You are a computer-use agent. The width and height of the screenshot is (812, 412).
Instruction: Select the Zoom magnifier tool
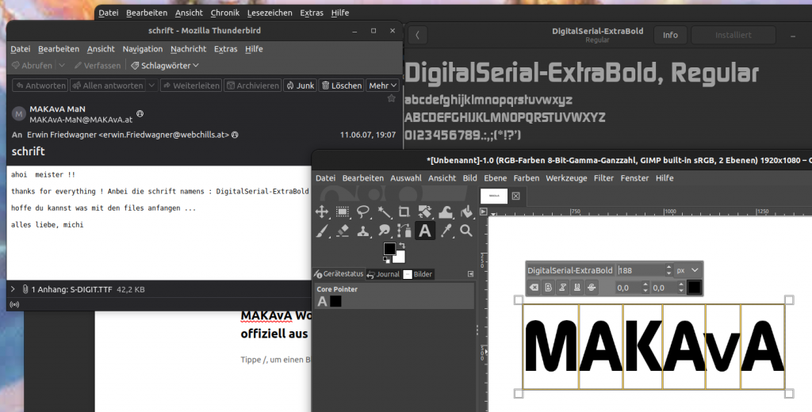click(x=466, y=231)
